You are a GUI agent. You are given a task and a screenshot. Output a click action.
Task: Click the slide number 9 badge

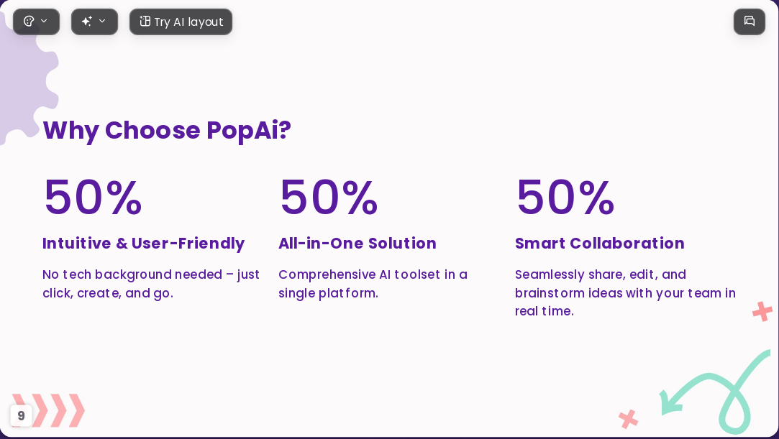pyautogui.click(x=22, y=416)
